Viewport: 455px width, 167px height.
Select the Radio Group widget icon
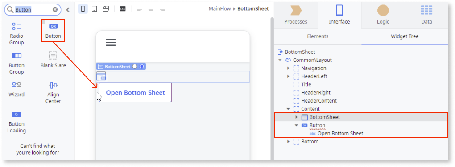pyautogui.click(x=17, y=26)
